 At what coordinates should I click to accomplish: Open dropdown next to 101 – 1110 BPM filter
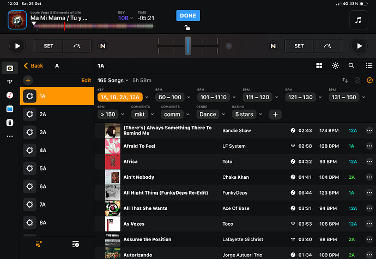coord(234,97)
